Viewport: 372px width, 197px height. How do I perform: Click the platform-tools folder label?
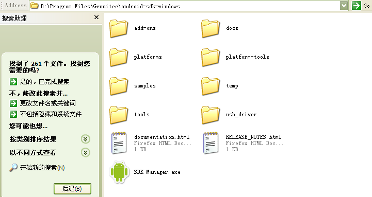click(248, 57)
